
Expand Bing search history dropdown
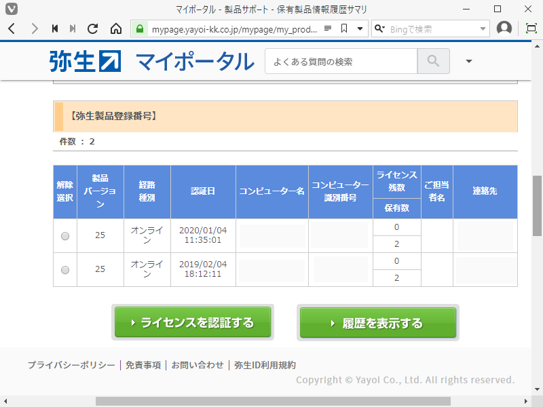(x=483, y=29)
